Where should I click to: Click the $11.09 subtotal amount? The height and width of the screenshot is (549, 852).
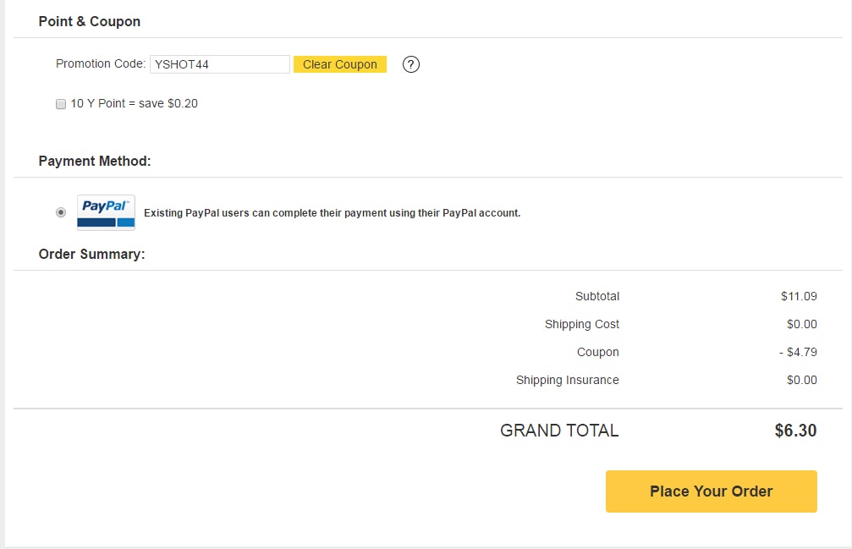pyautogui.click(x=799, y=296)
